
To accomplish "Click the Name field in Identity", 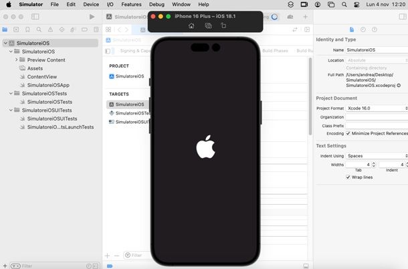I will [377, 50].
